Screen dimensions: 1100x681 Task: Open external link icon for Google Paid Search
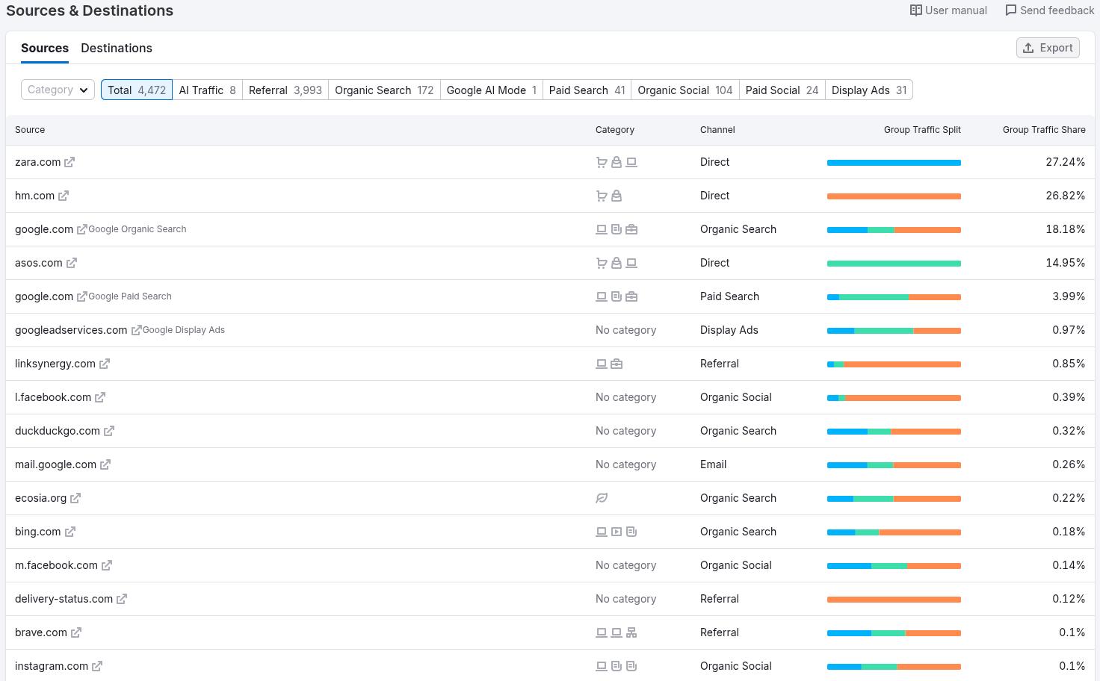[x=82, y=296]
